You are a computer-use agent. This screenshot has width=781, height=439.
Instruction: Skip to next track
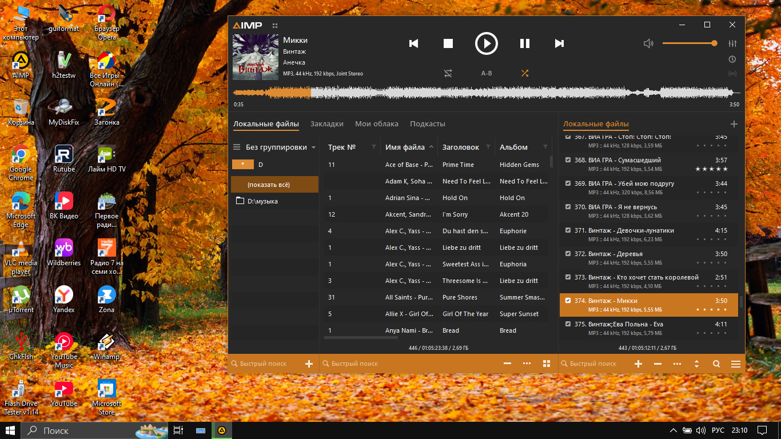tap(560, 43)
